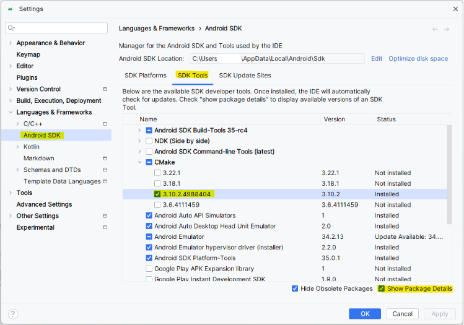The image size is (464, 325).
Task: Uncheck Android Emulator hypervisor driver checkbox
Action: click(149, 248)
